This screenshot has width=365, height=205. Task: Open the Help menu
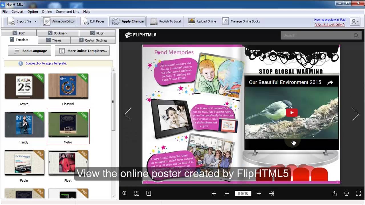(87, 12)
